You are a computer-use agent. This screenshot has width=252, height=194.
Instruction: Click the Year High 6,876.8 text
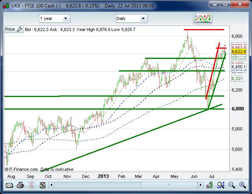coord(93,29)
